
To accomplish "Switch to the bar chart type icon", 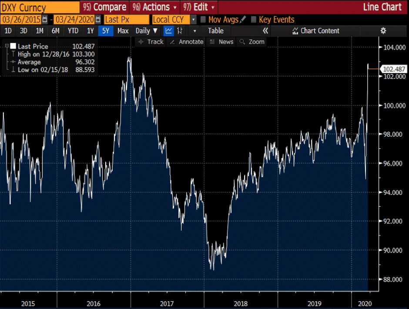I will click(179, 31).
